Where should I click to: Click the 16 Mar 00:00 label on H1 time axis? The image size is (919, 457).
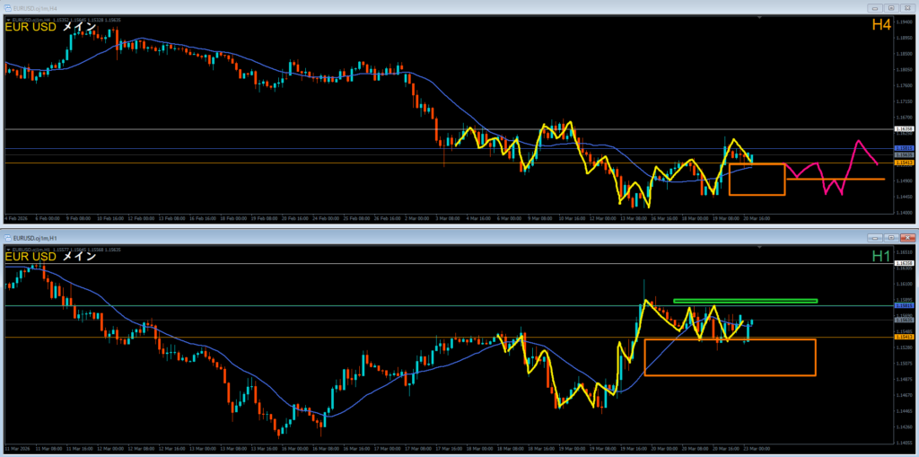point(295,448)
